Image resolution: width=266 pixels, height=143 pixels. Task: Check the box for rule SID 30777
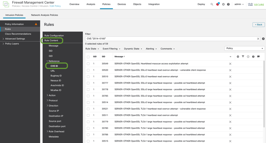(x=88, y=83)
